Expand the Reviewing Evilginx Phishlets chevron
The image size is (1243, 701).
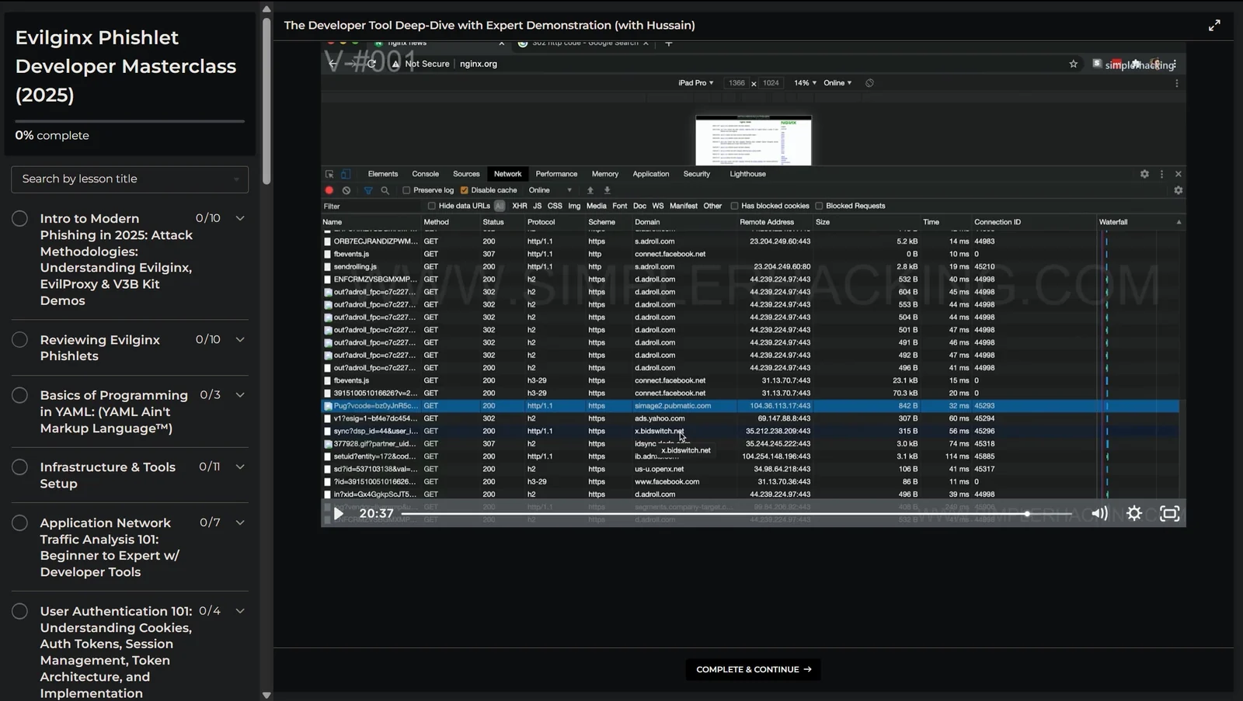(x=240, y=339)
